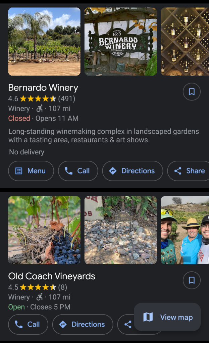Tap Bernardo Winery wheelchair accessibility icon

tap(40, 109)
